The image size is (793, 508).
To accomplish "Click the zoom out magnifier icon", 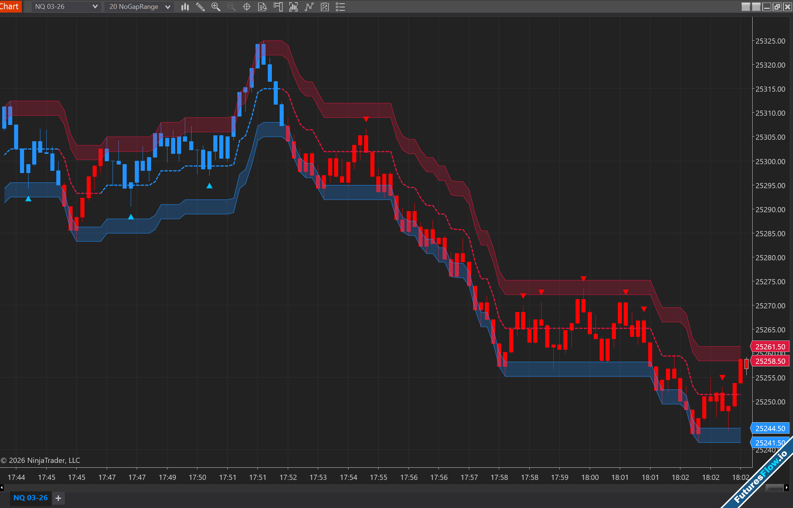I will tap(231, 7).
